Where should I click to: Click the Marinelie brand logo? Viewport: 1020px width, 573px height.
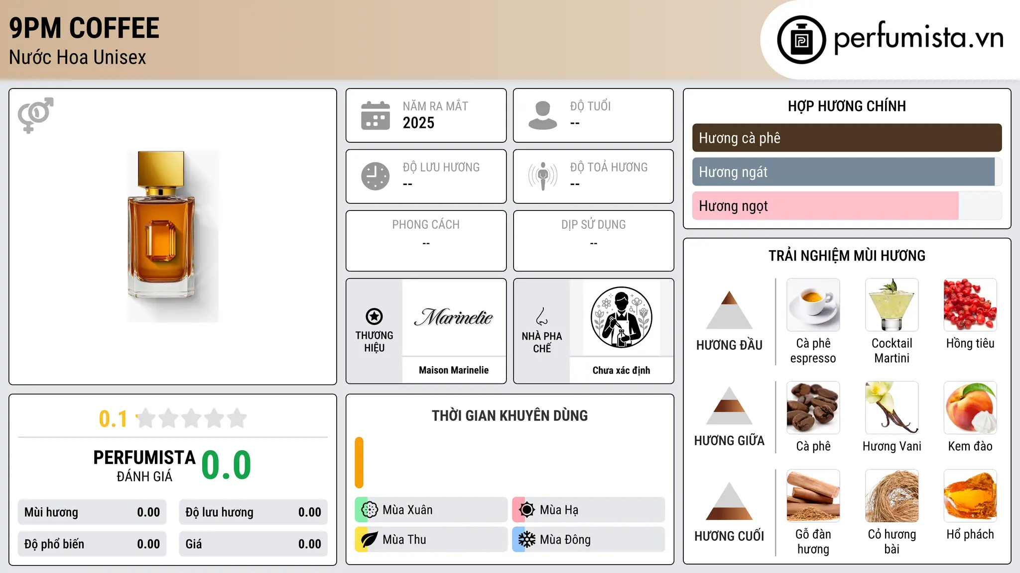pos(454,317)
